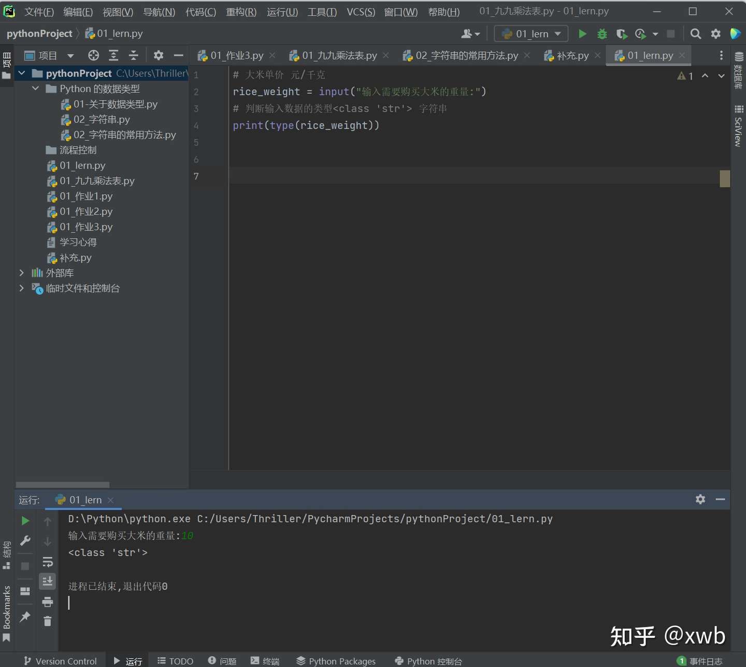Switch to the 补充.py editor tab
The image size is (746, 667).
tap(572, 55)
